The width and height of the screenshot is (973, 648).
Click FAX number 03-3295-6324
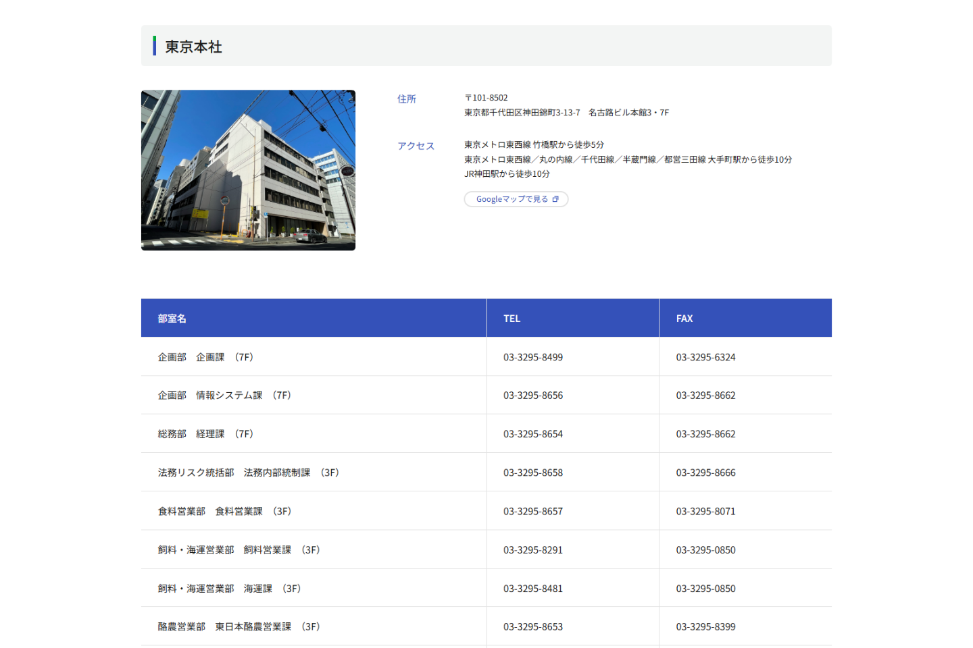click(705, 357)
